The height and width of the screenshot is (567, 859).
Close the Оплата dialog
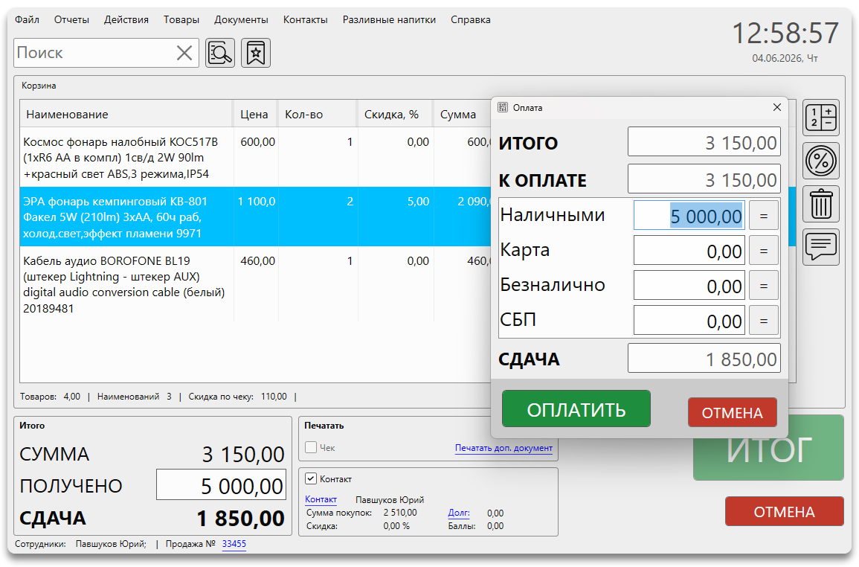click(777, 107)
